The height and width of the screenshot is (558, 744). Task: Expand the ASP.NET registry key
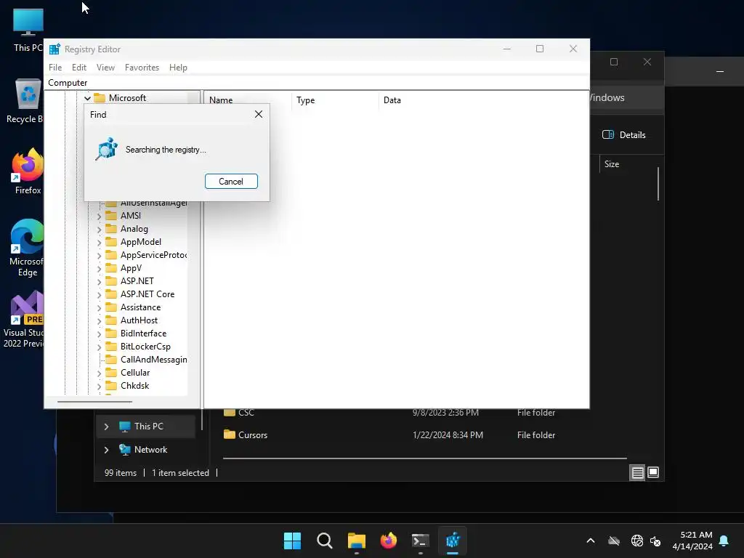pos(99,281)
